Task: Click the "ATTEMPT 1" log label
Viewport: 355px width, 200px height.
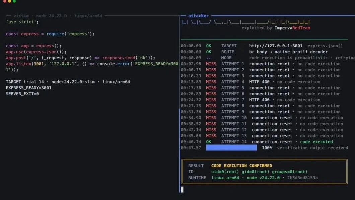Action: point(232,64)
